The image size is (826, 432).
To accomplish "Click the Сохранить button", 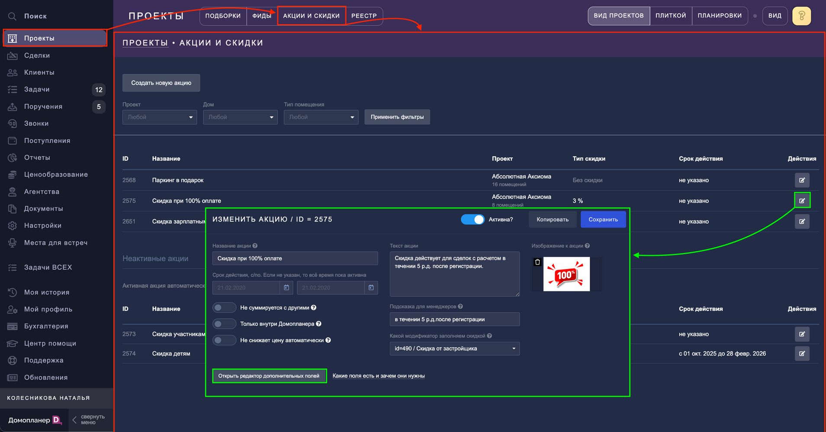I will [x=603, y=219].
